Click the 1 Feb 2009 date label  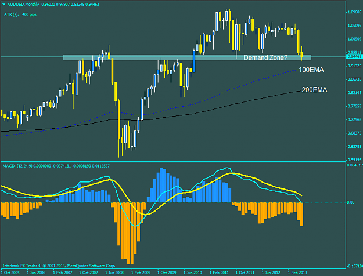(x=141, y=273)
